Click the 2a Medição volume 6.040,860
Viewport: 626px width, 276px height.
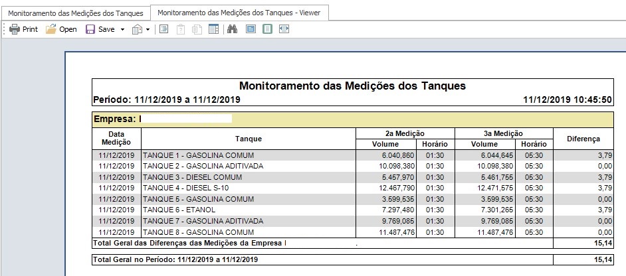(398, 155)
